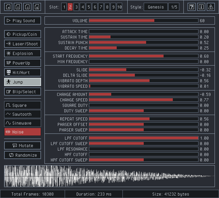Click the Phaser Offset slider
This screenshot has height=198, width=219.
[144, 124]
